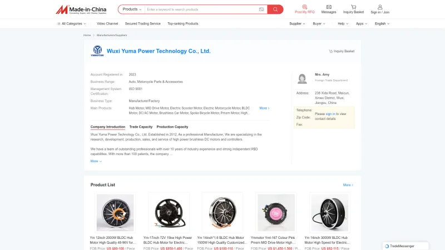Open Ym 12inch 2000W hub motor thumbnail

pos(115,213)
